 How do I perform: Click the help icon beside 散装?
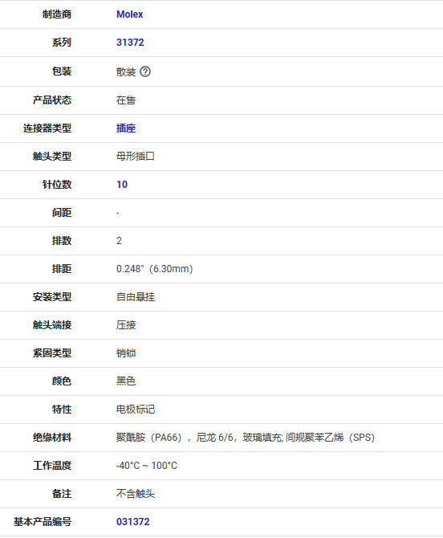coord(145,71)
